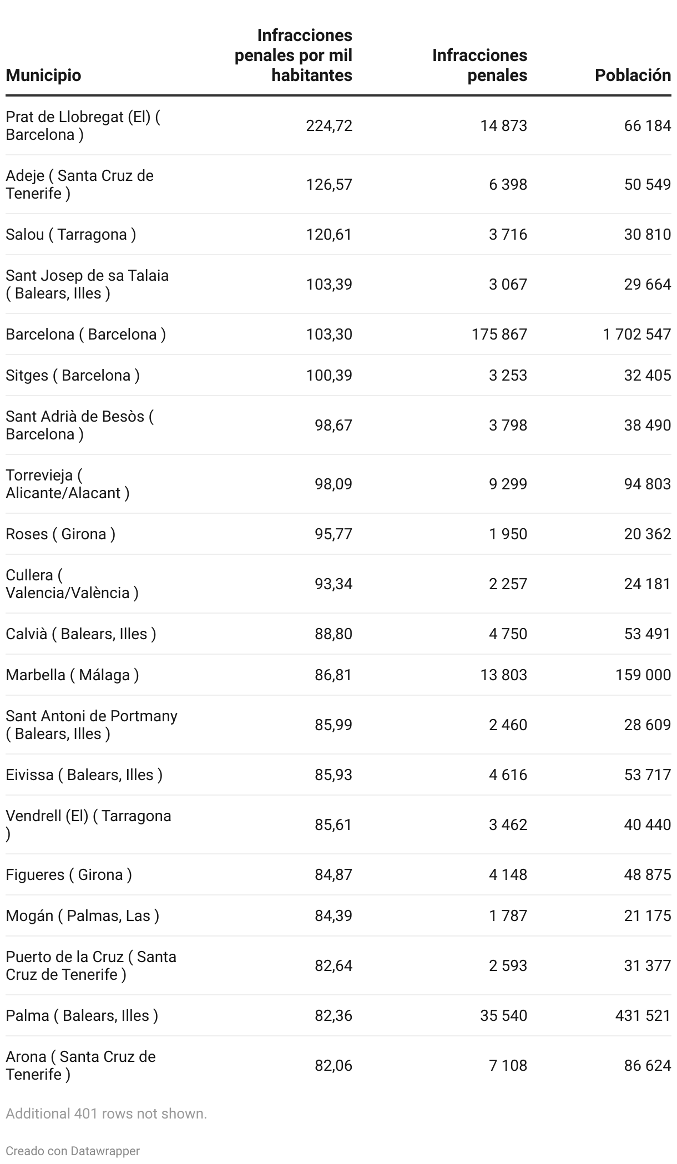Click Barcelona's population value 1 702 547
Viewport: 677px width, 1164px height.
click(x=637, y=335)
